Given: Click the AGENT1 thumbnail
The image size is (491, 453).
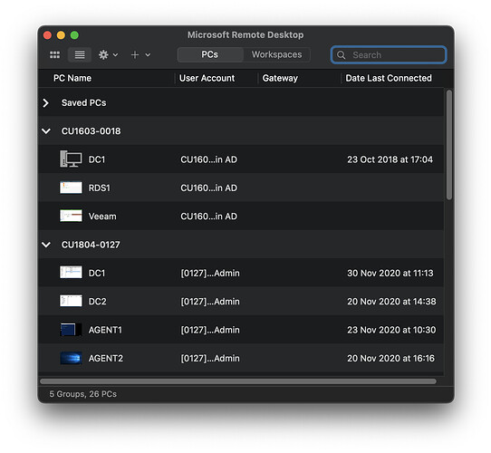Looking at the screenshot, I should pos(71,330).
